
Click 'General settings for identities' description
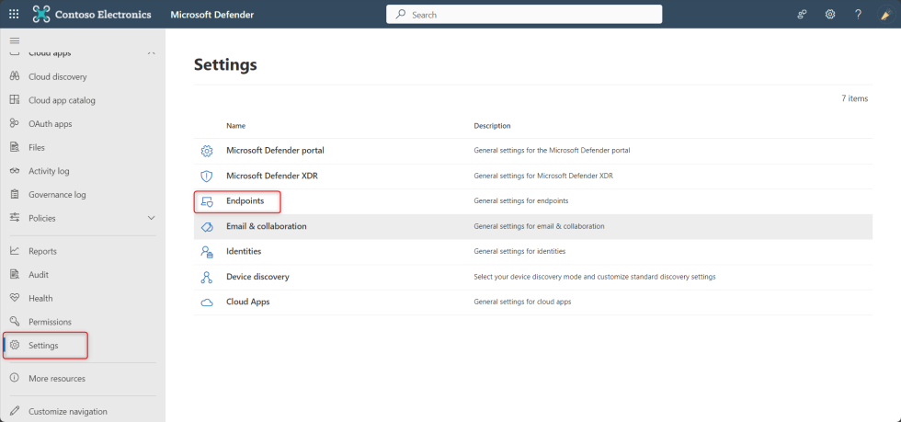tap(519, 251)
